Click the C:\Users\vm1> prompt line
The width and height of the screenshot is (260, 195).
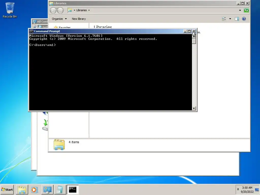tap(42, 45)
